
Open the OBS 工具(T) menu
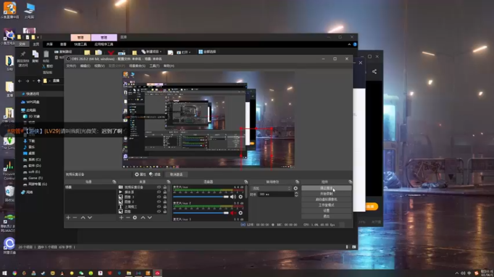click(154, 66)
